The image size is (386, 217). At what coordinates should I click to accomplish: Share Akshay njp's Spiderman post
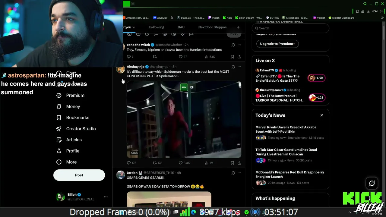pos(239,163)
